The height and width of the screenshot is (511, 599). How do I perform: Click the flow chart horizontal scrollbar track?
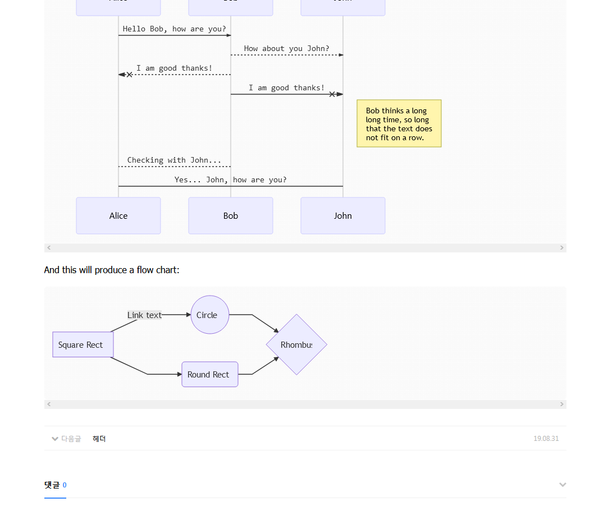click(305, 404)
